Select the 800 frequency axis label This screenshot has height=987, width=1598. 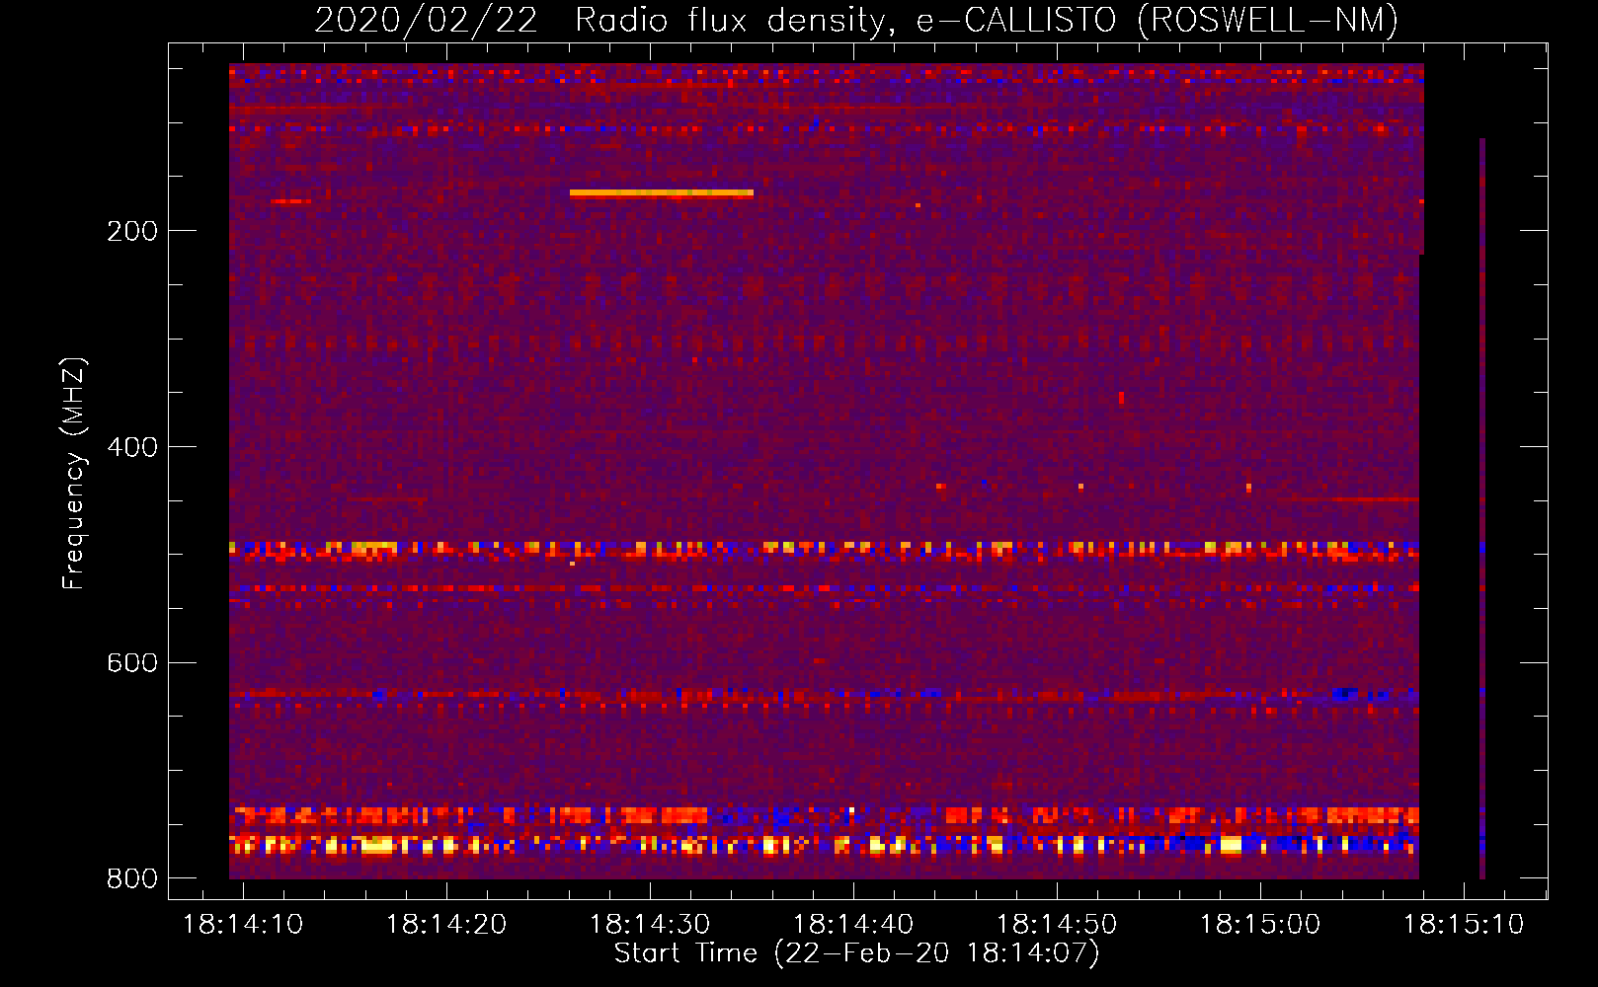[x=132, y=878]
